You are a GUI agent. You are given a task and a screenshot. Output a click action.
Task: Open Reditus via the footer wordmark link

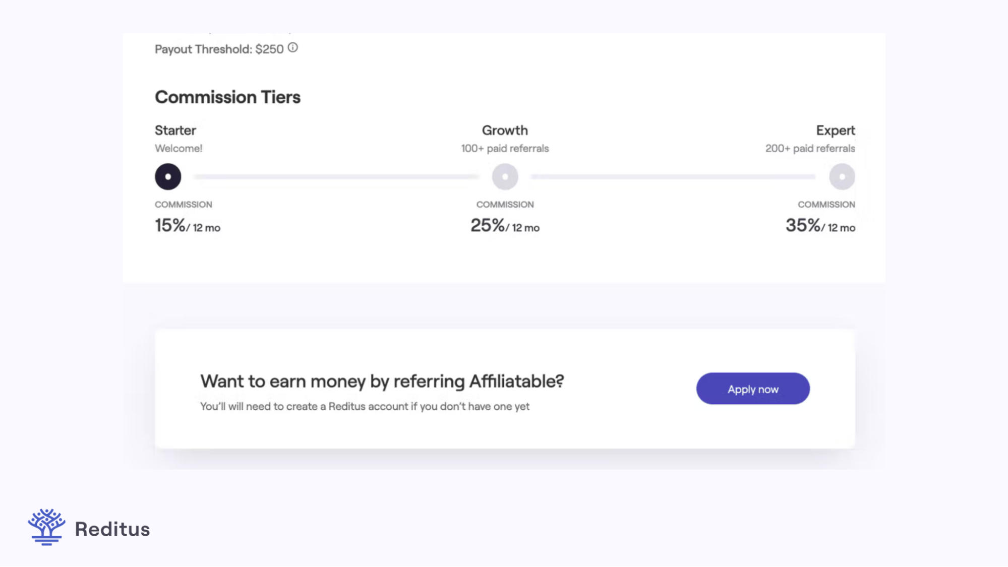click(112, 529)
